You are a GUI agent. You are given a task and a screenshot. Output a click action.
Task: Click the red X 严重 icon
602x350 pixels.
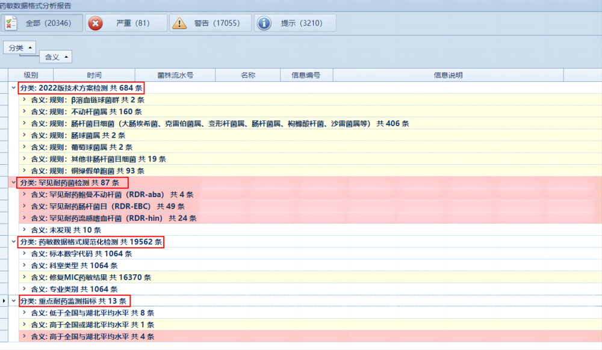[95, 23]
